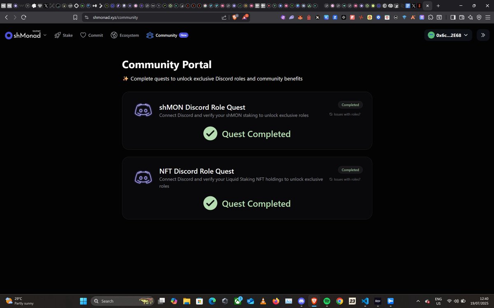Open the Commit page

coord(91,35)
